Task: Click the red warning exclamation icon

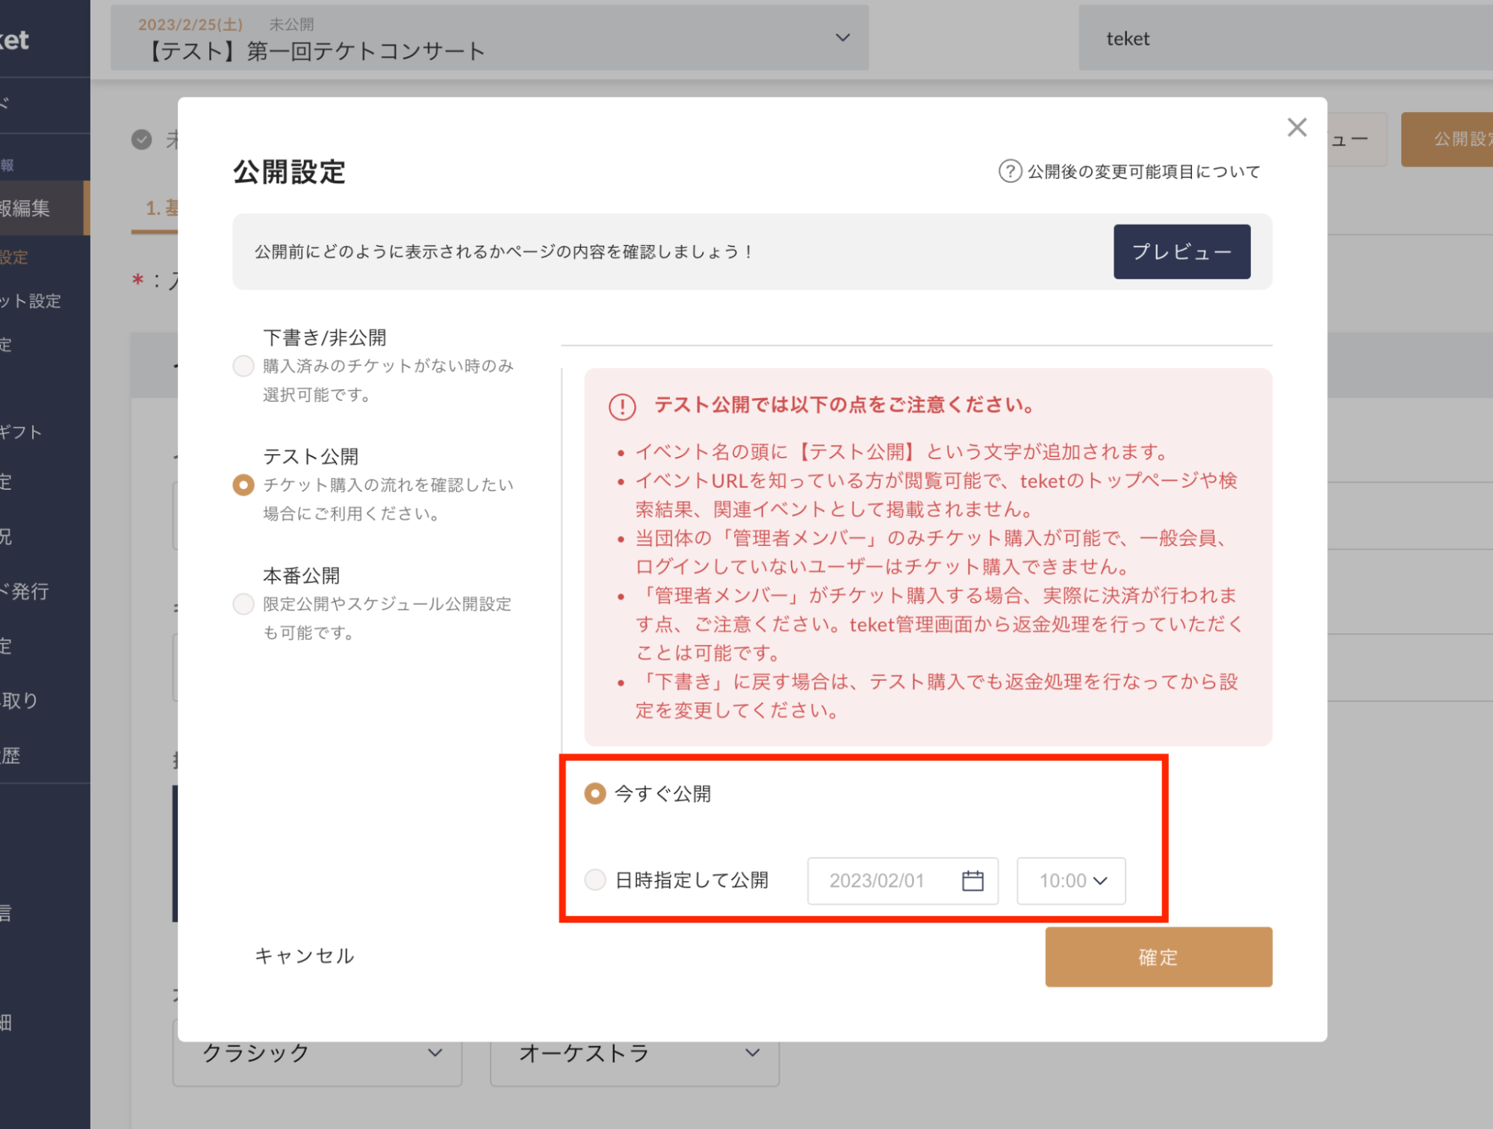Action: pyautogui.click(x=622, y=406)
